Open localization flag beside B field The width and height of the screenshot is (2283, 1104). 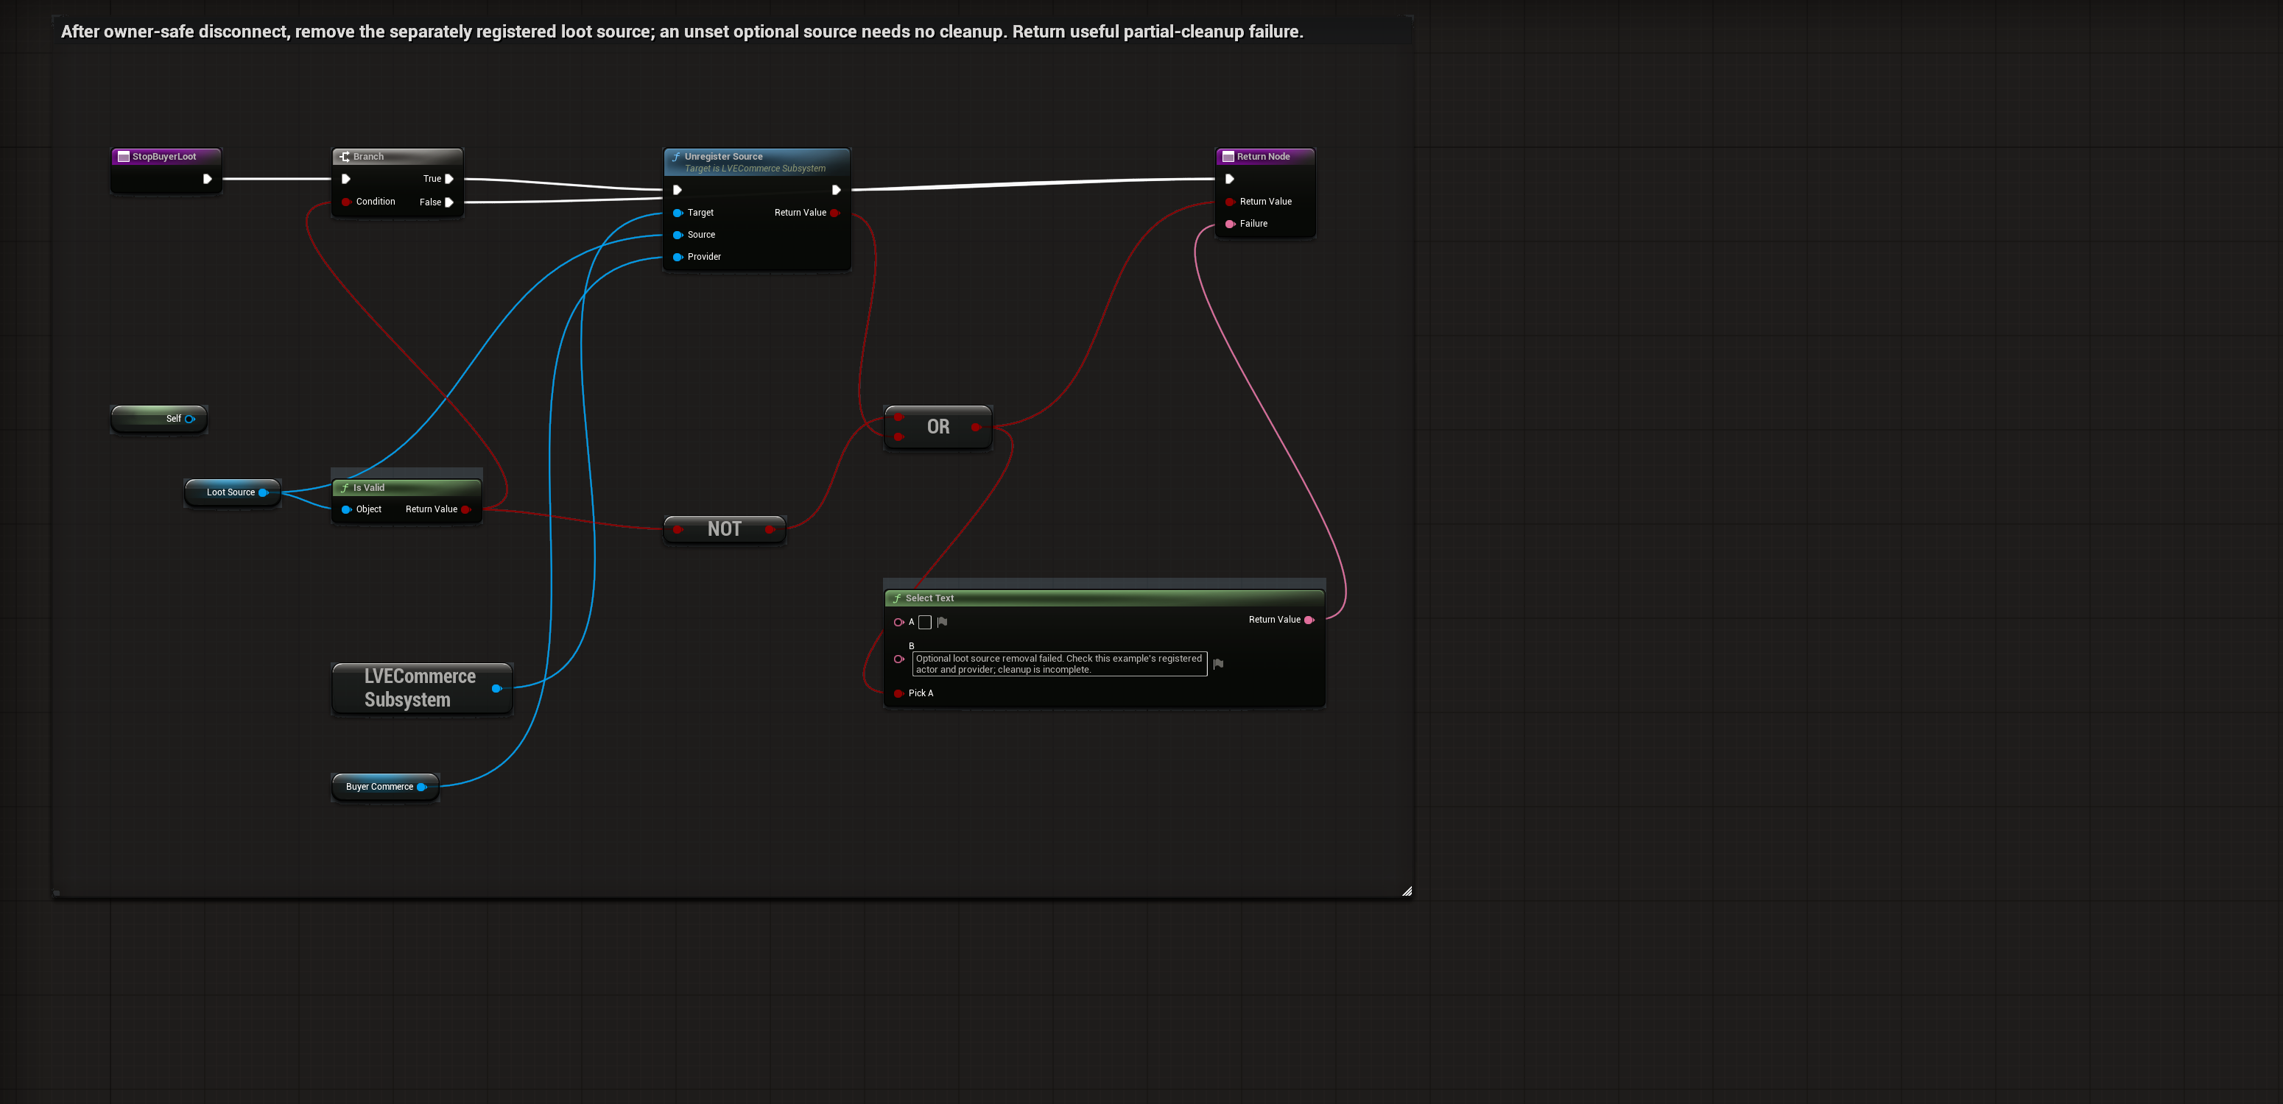pyautogui.click(x=1219, y=664)
